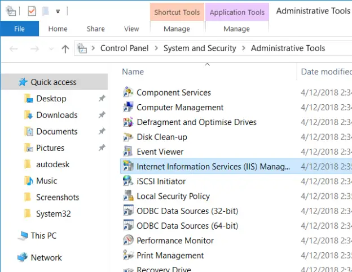Click the 'Print Management' file name
Screen dimensions: 352x272
170,255
